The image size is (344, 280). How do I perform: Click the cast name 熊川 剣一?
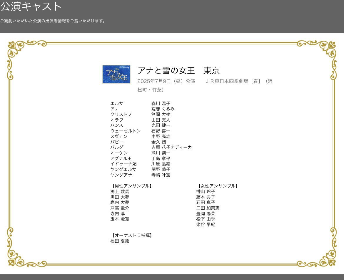coord(161,153)
